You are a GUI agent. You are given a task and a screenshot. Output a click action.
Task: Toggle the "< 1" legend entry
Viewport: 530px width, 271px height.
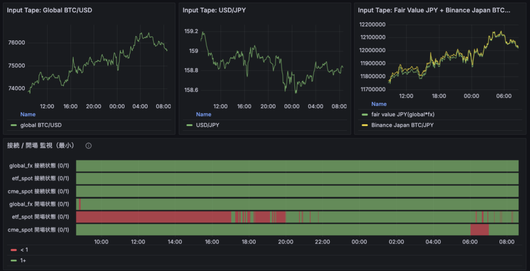click(x=24, y=250)
